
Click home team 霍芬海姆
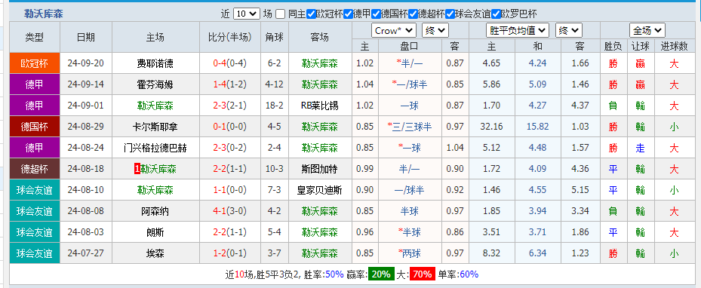(x=155, y=84)
